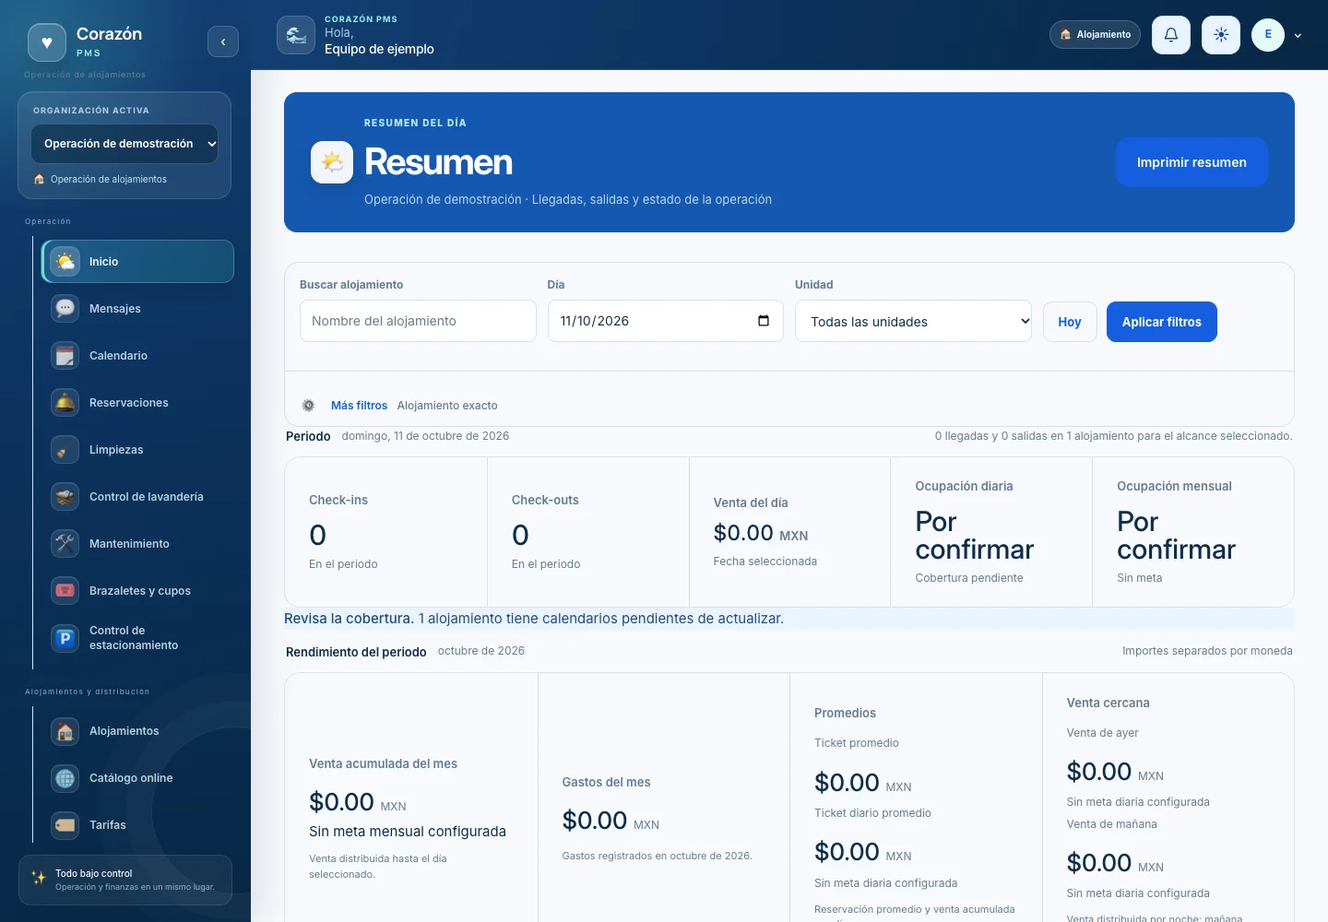The height and width of the screenshot is (922, 1328).
Task: Collapse the sidebar with the chevron button
Action: click(223, 41)
